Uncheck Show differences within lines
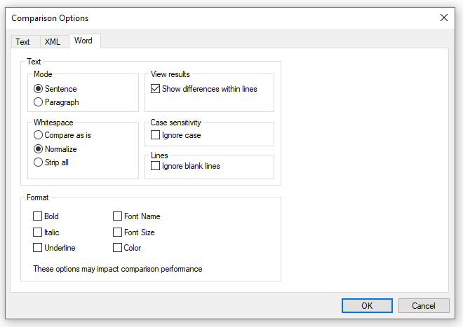 point(156,89)
